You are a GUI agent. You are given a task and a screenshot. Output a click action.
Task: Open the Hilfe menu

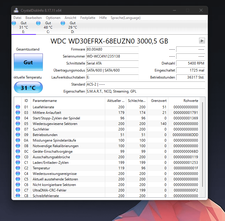pyautogui.click(x=103, y=18)
